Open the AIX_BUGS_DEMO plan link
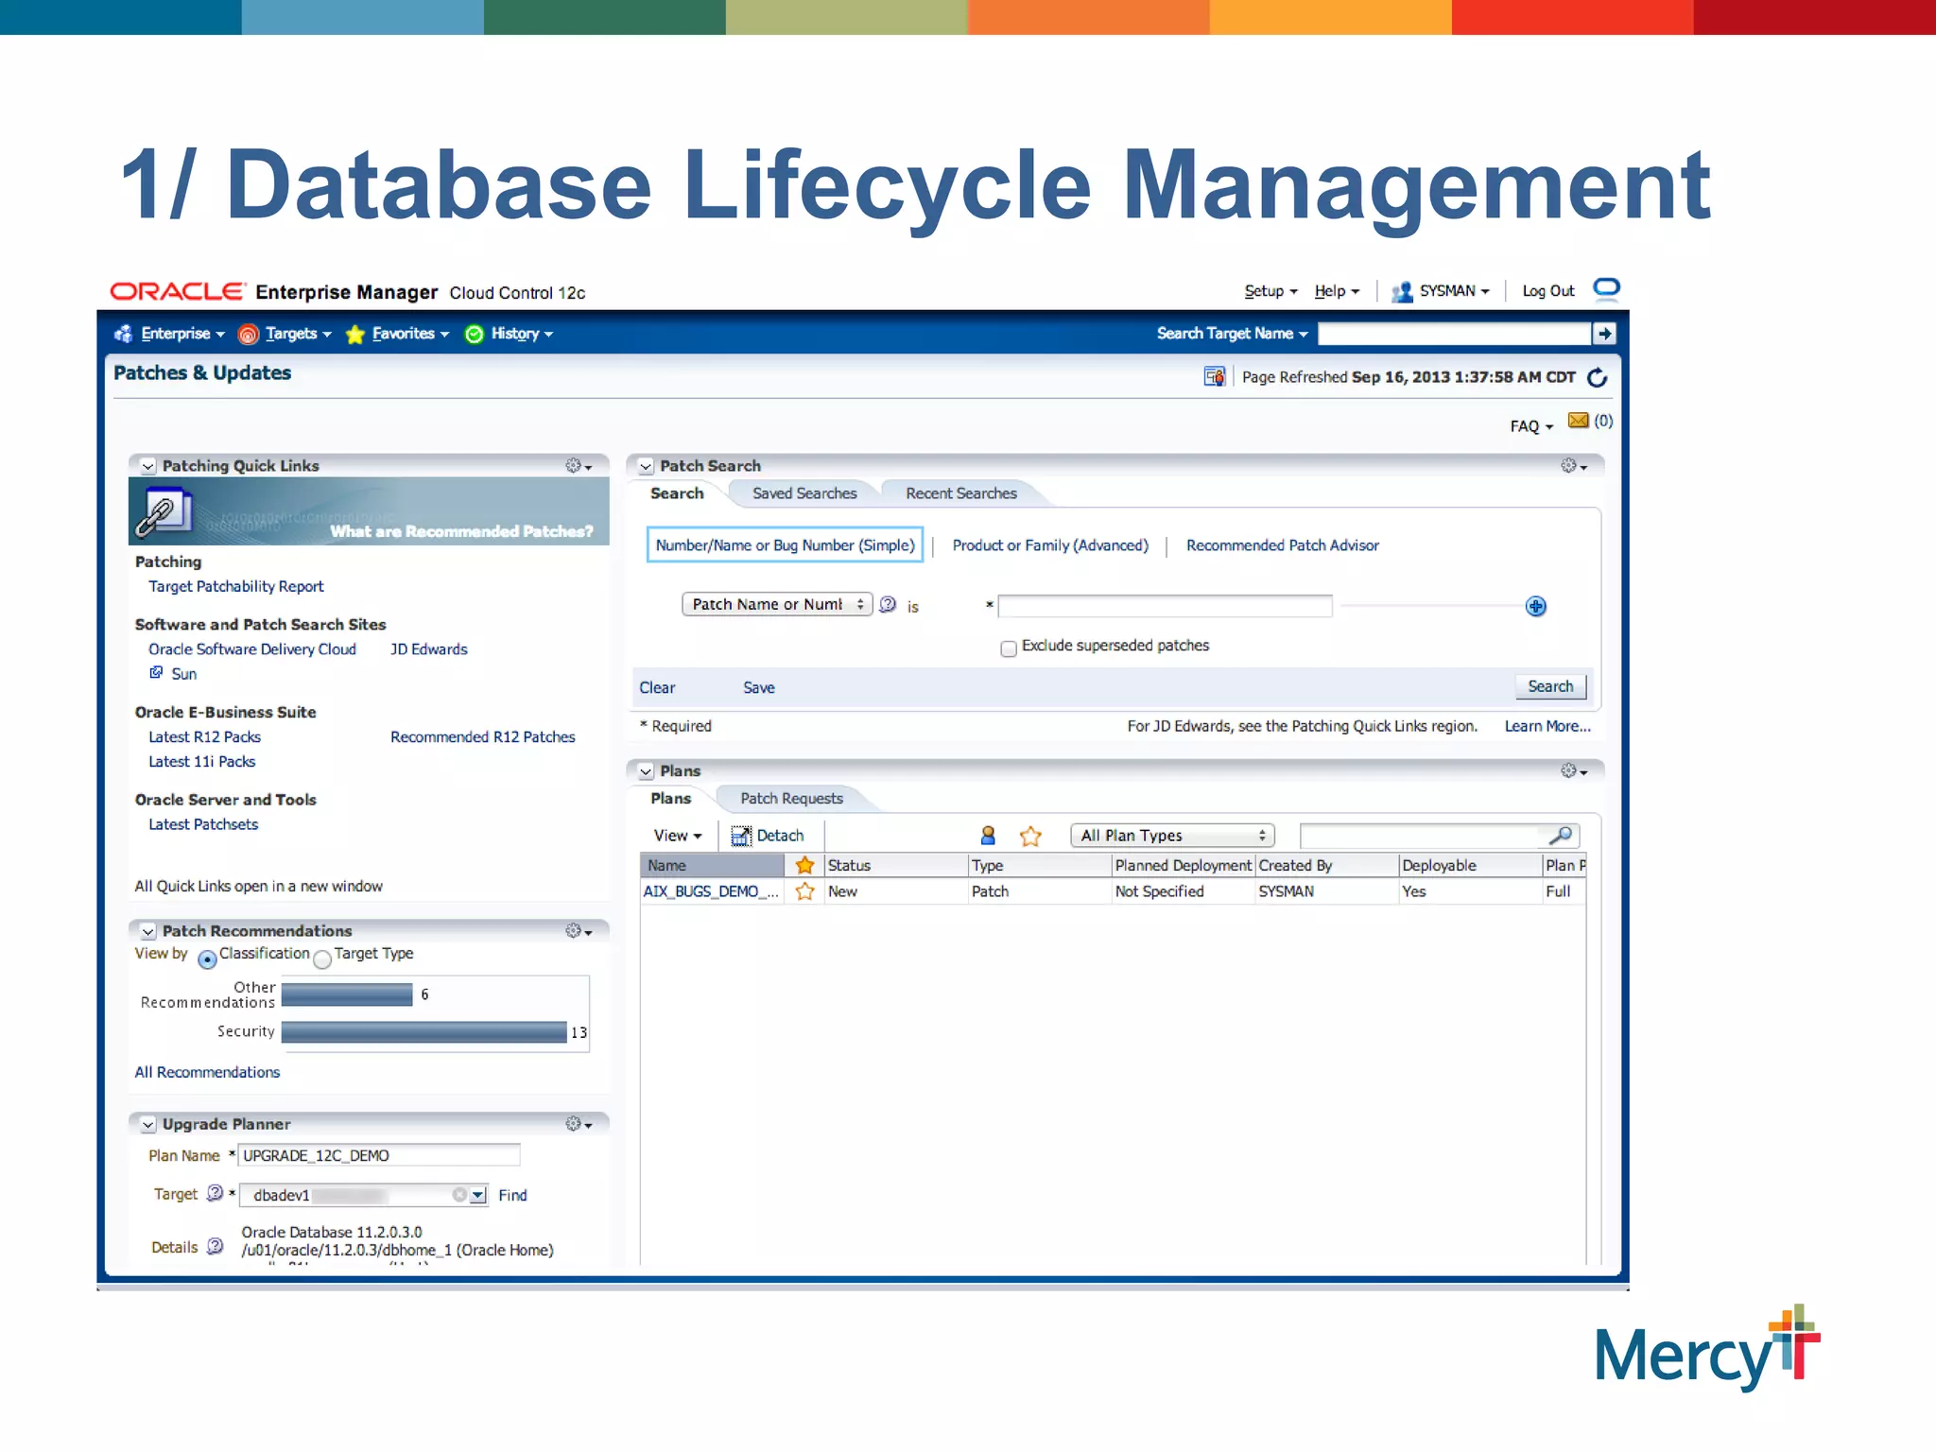This screenshot has height=1452, width=1936. click(711, 891)
